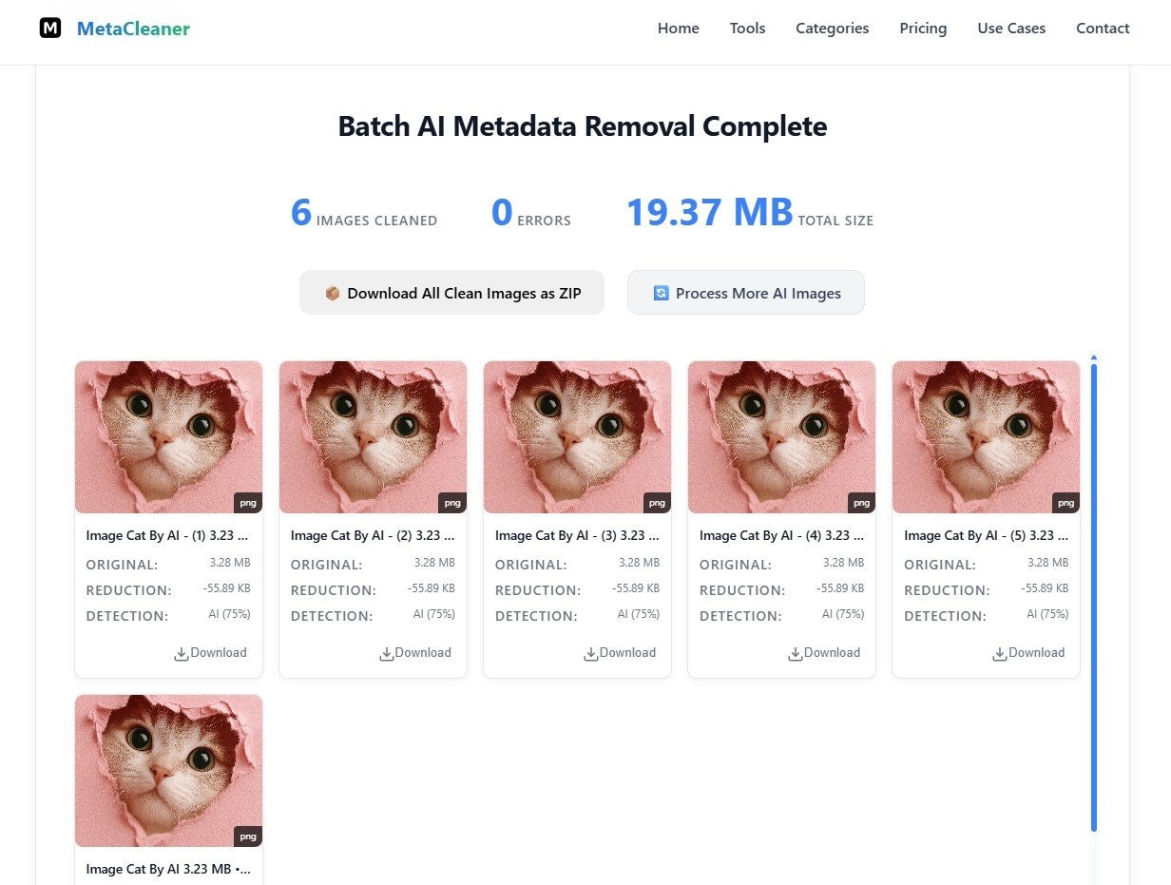Open the Pricing page
Screen dimensions: 1171x885
point(923,28)
